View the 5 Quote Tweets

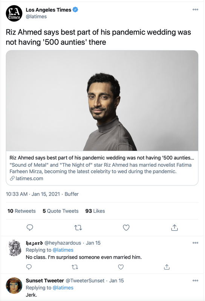pos(61,211)
